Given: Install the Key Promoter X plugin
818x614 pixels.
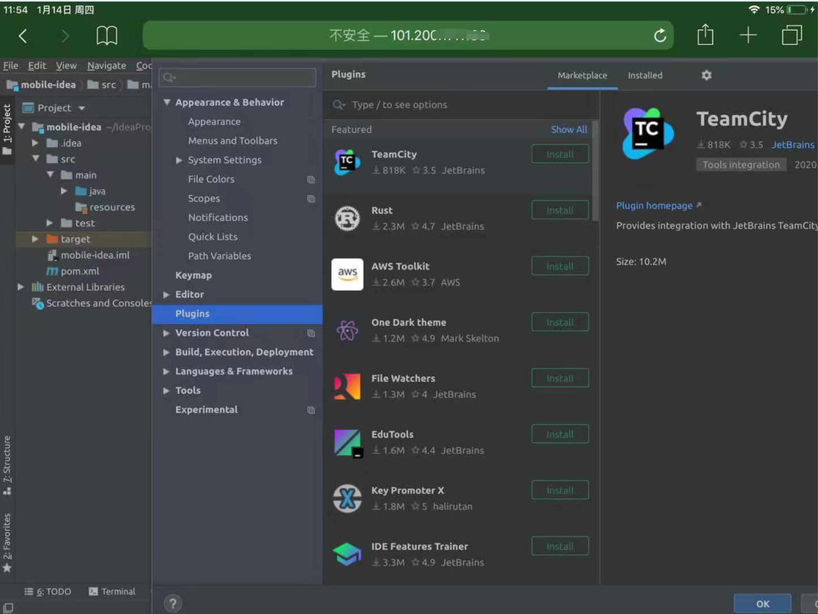Looking at the screenshot, I should click(560, 490).
